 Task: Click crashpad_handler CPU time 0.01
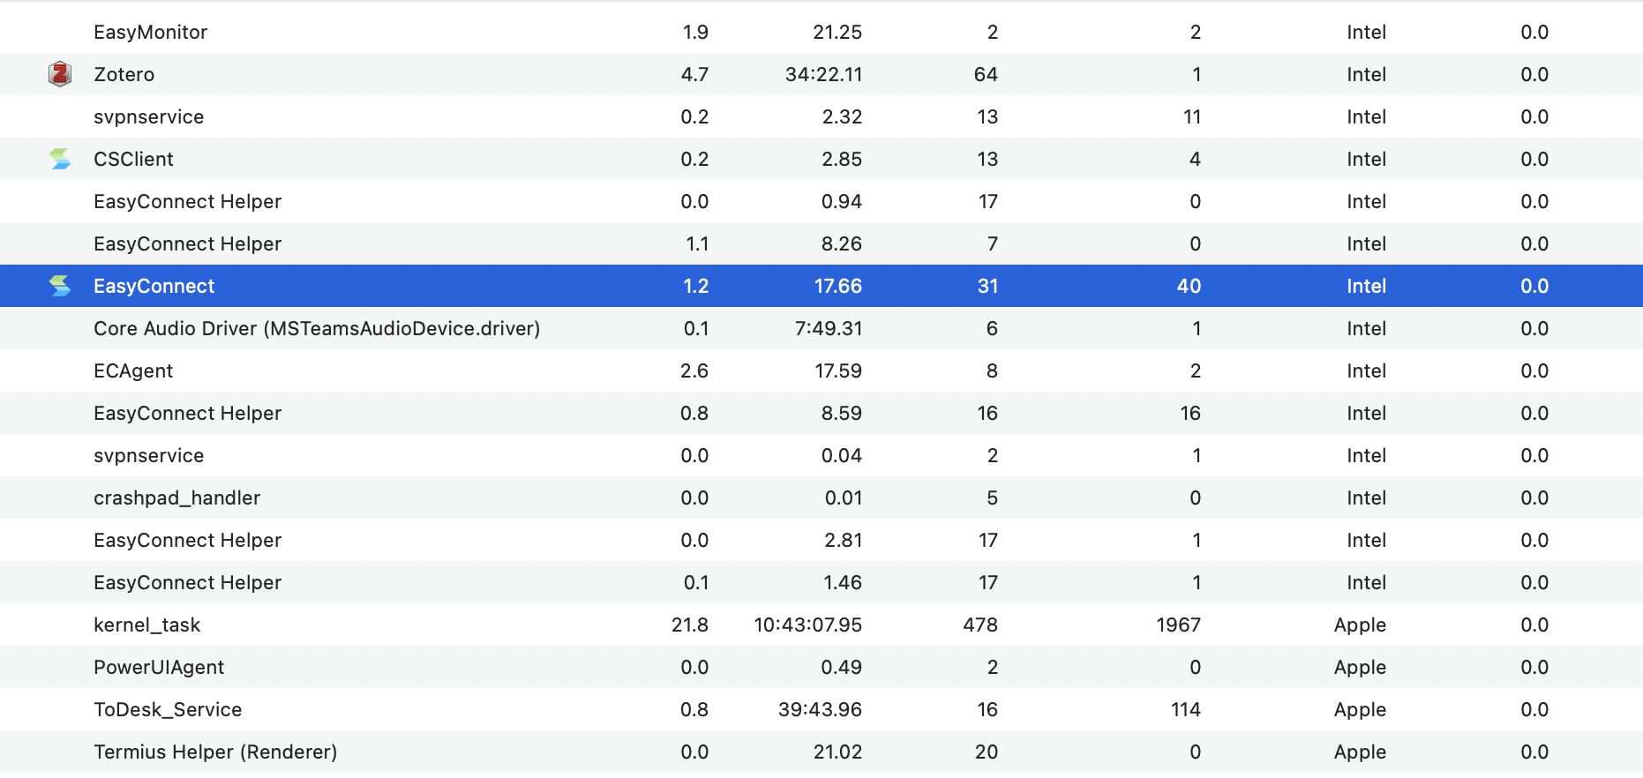(x=844, y=497)
